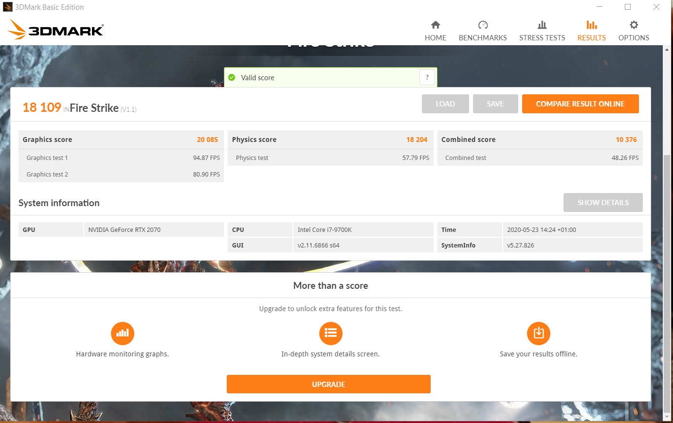673x423 pixels.
Task: Open the OPTIONS tab
Action: (634, 31)
